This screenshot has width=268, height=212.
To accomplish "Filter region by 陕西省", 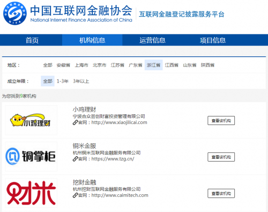I will point(207,65).
